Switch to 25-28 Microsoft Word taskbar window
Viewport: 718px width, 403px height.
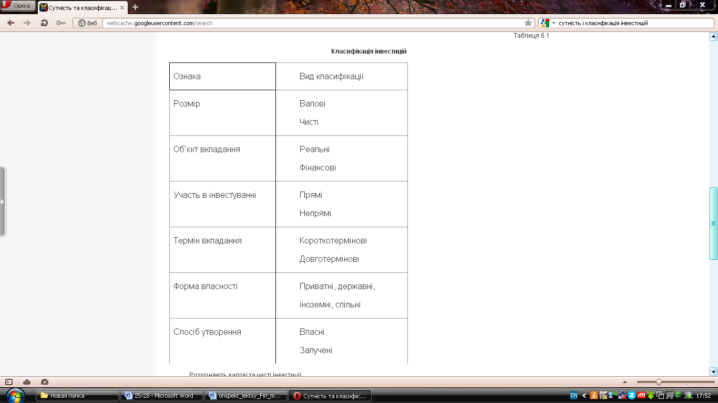[161, 396]
